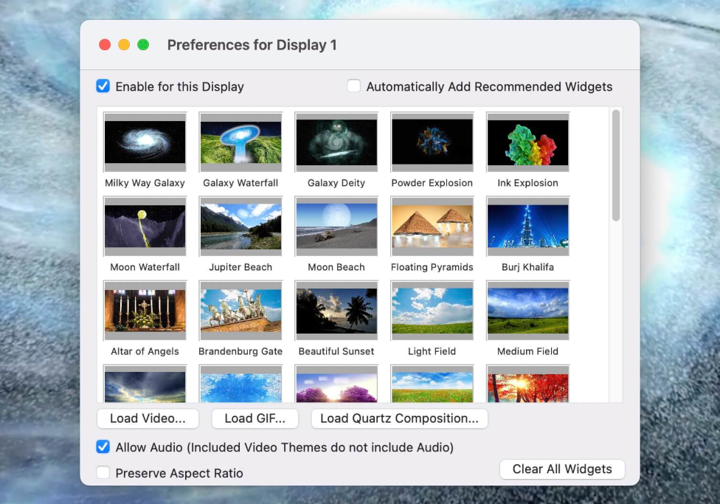
Task: Open the Load GIF... dialog
Action: [255, 418]
